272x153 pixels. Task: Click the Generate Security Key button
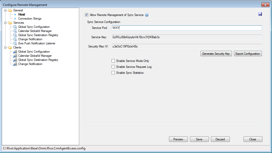pyautogui.click(x=216, y=54)
